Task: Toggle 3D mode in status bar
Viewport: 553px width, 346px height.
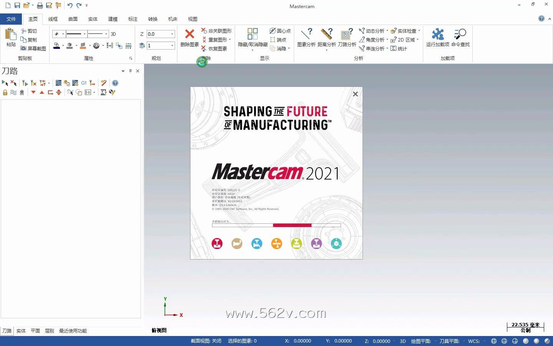Action: click(403, 341)
